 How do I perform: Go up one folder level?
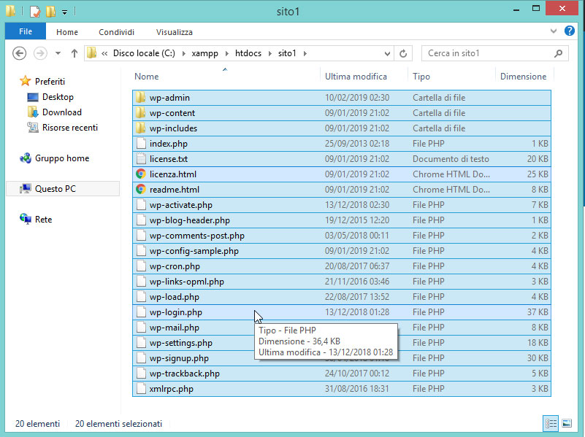[74, 53]
